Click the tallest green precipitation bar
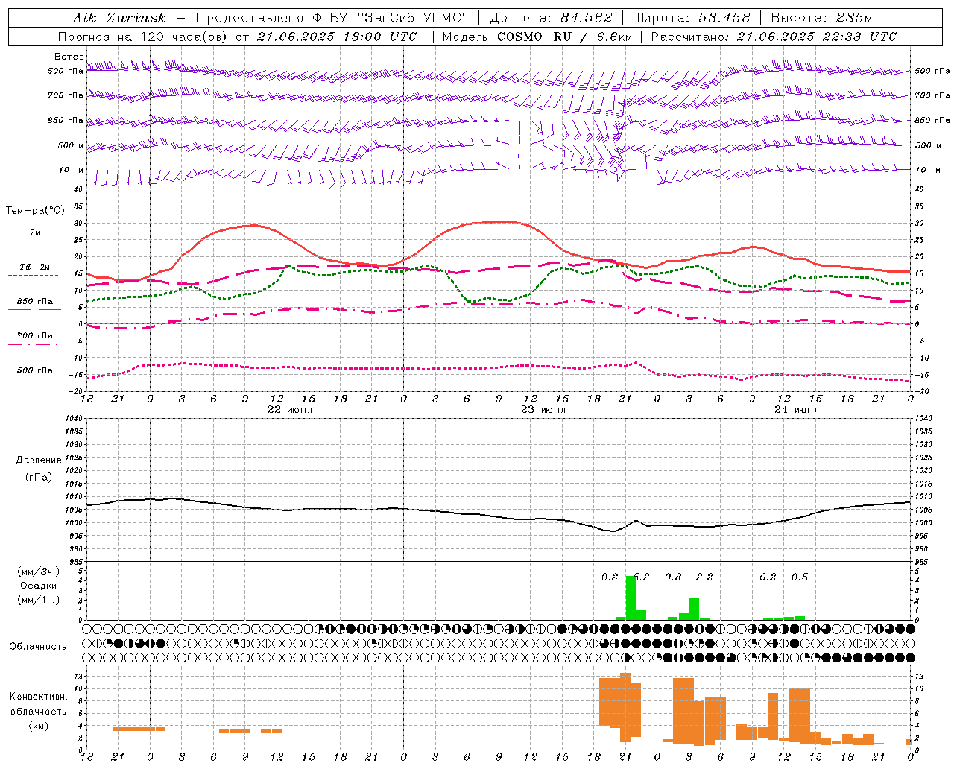The image size is (954, 763). click(631, 598)
